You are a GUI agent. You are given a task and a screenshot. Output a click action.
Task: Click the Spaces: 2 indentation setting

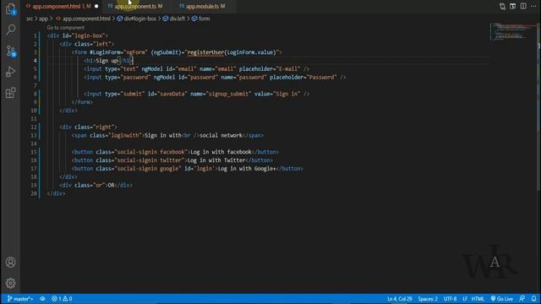coord(428,299)
